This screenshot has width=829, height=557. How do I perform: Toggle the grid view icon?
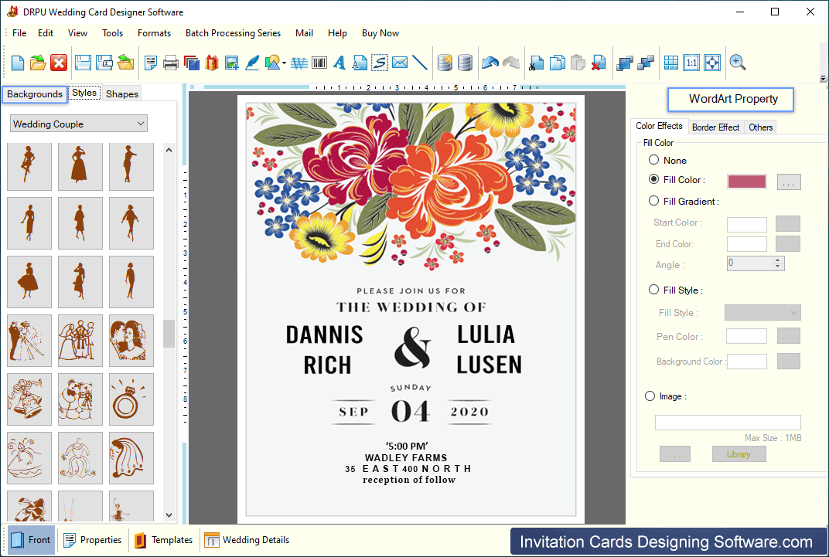tap(670, 63)
